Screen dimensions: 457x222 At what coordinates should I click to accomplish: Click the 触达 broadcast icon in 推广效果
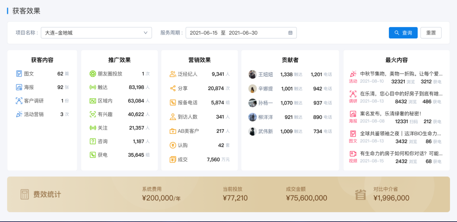click(93, 87)
